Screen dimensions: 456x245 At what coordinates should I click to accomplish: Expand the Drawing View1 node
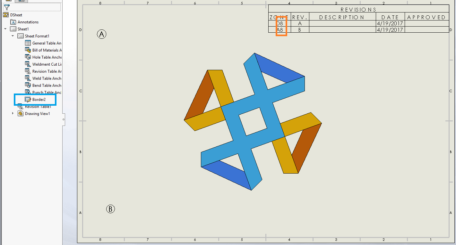point(13,114)
